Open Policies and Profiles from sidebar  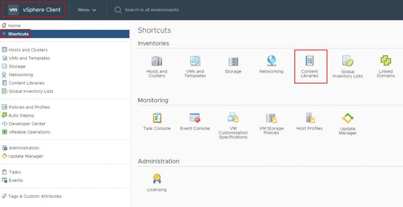point(29,107)
